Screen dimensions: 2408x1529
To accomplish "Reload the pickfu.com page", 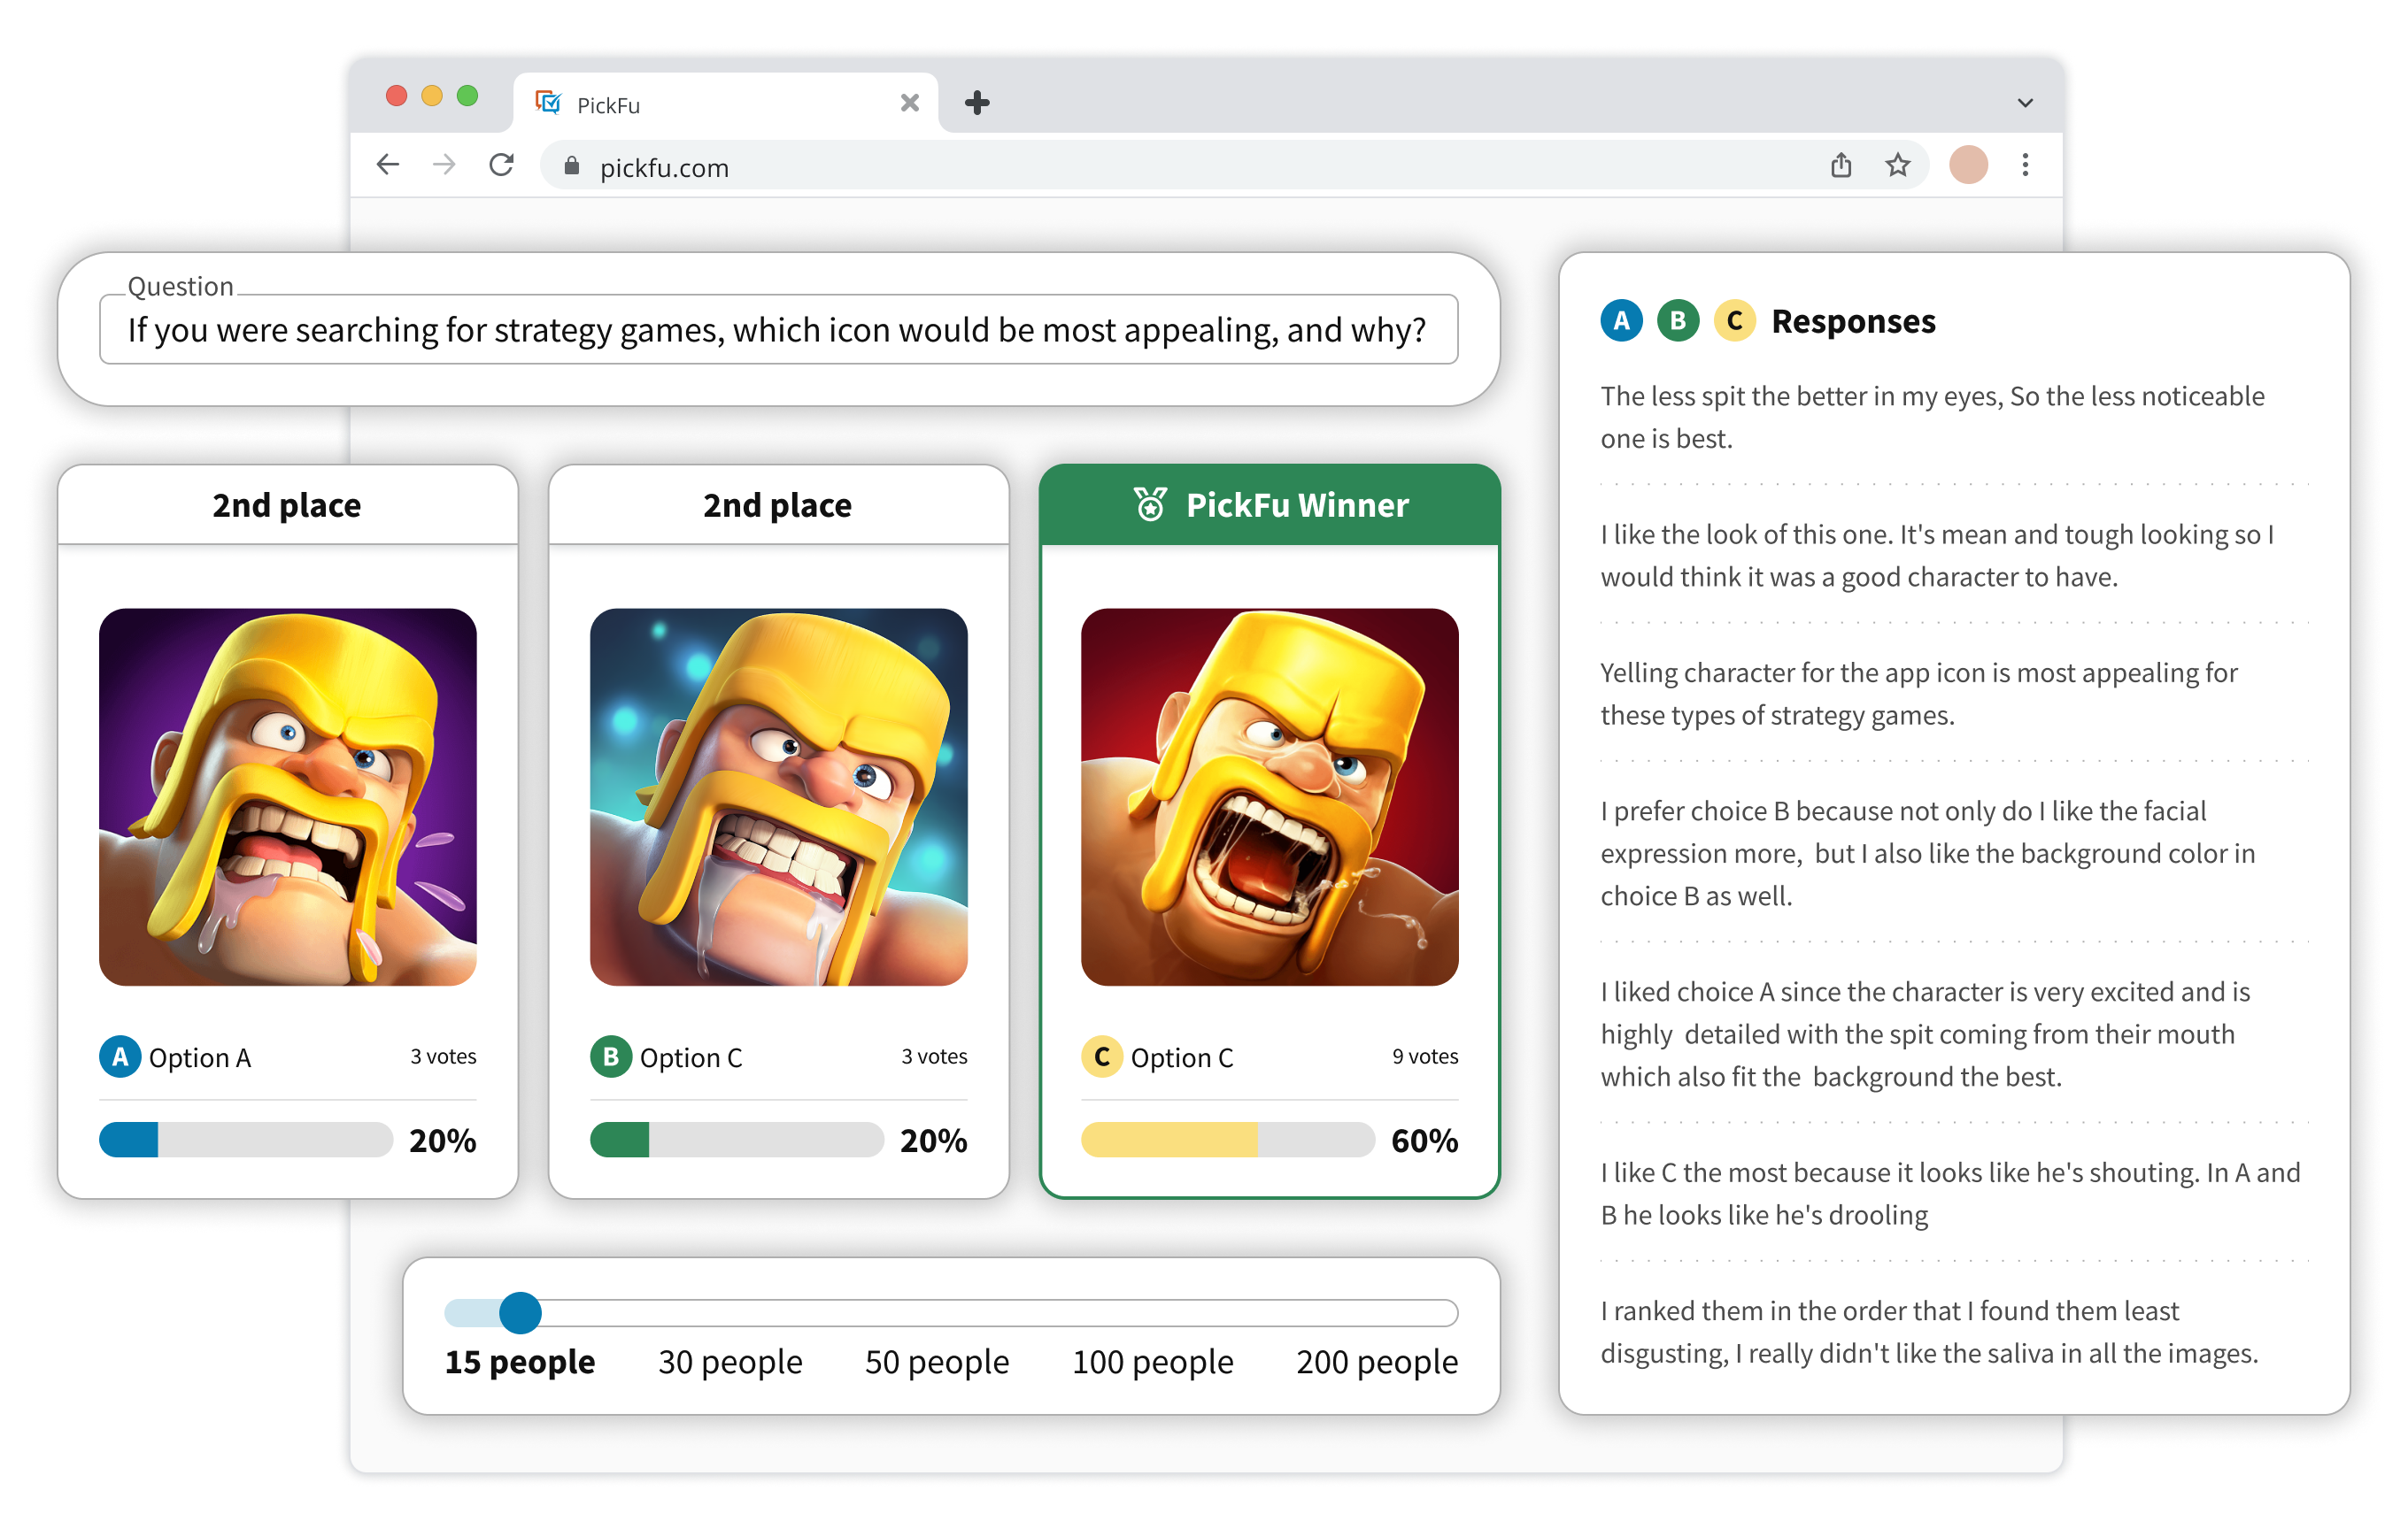I will coord(502,165).
